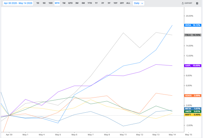Select the 10D time range
This screenshot has width=203, height=138.
(51, 3)
